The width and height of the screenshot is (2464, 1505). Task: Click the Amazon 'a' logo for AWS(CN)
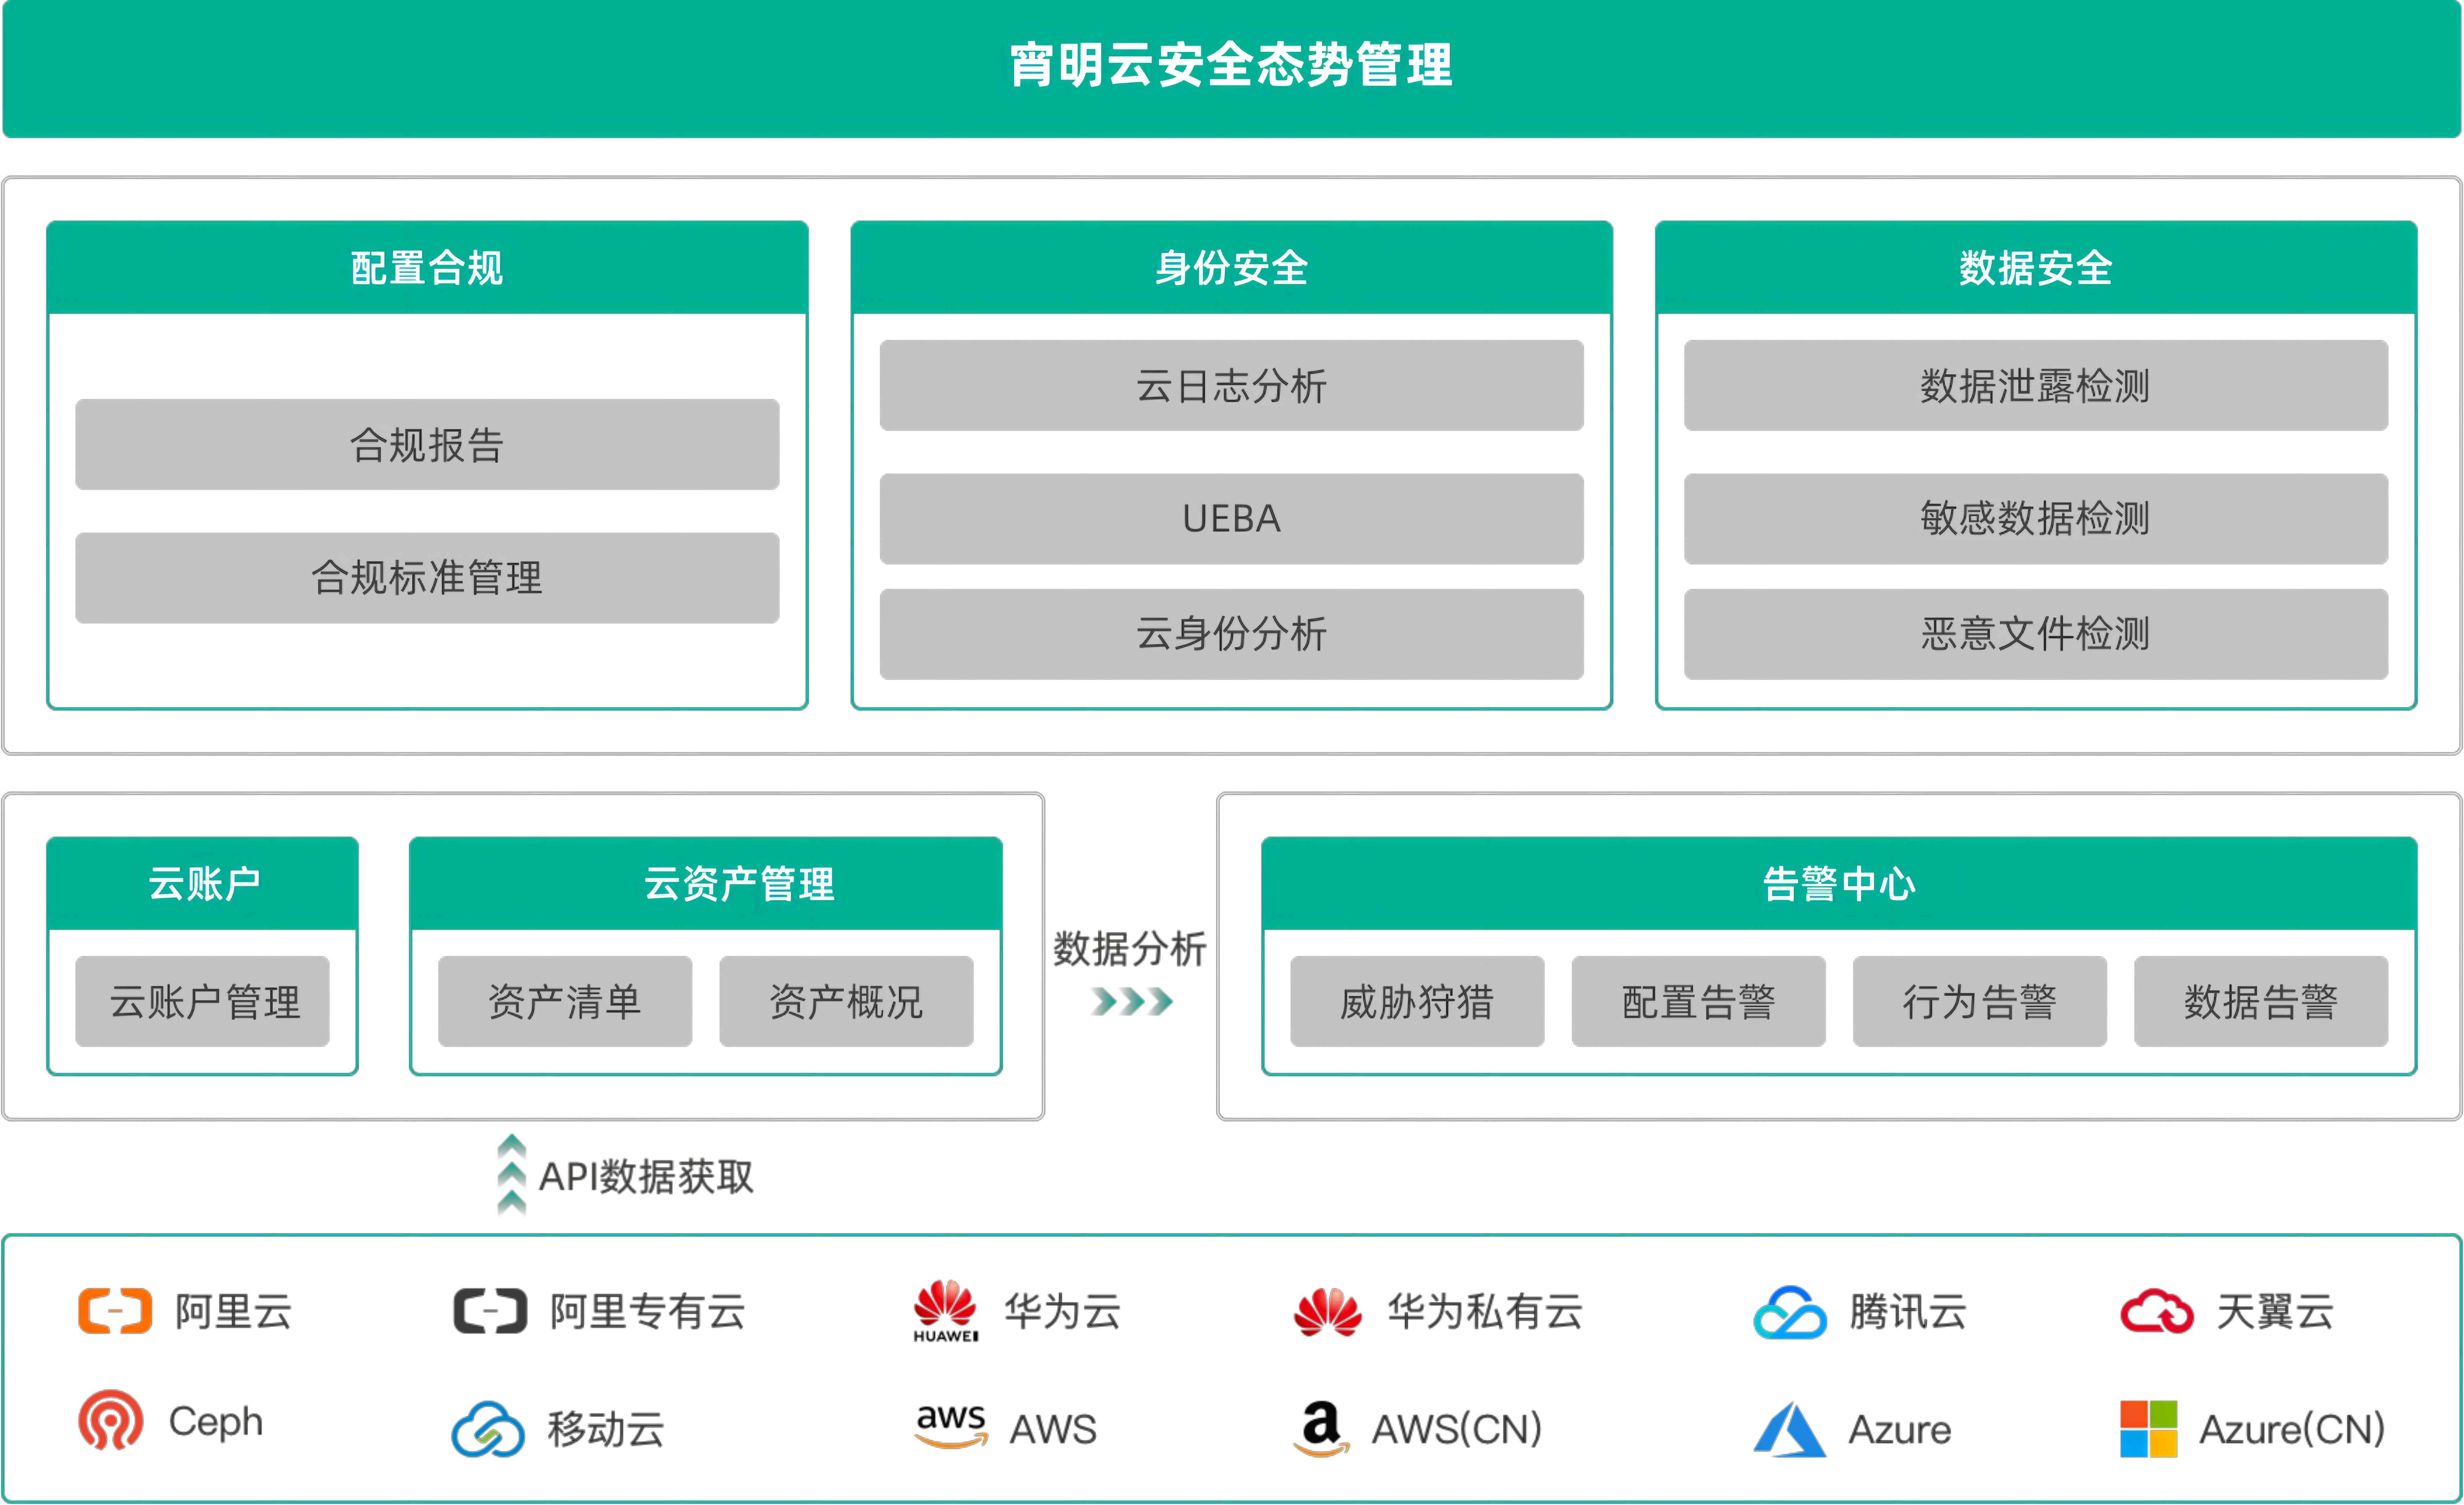tap(1322, 1429)
